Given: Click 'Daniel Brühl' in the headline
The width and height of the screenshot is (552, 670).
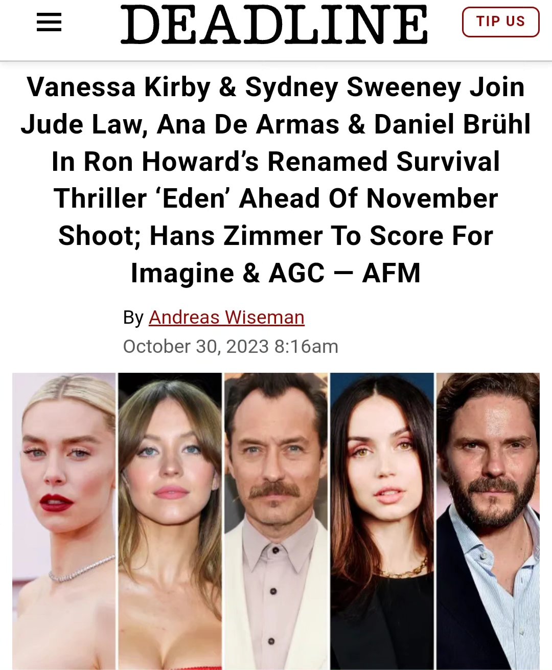Looking at the screenshot, I should [452, 124].
